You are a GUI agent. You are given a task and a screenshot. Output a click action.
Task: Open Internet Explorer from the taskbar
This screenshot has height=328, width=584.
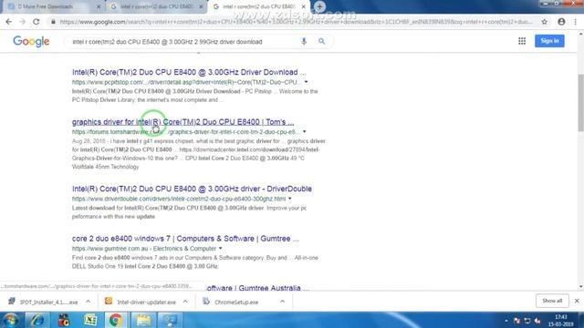36,320
